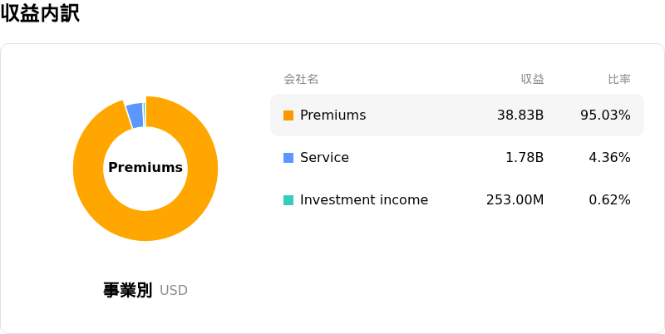Click the blue Service color swatch
665x334 pixels.
coord(288,158)
